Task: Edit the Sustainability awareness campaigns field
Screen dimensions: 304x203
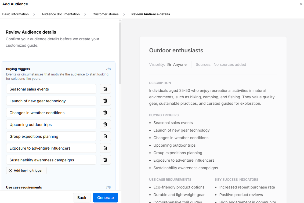Action: [51, 160]
